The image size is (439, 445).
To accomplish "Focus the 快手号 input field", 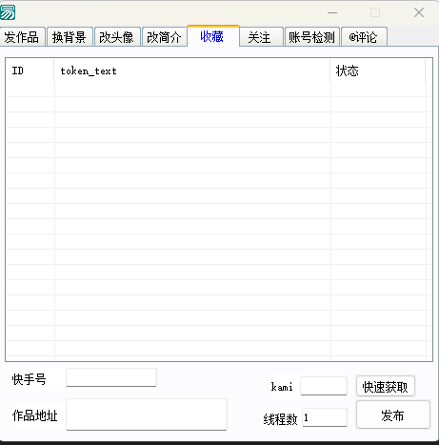I will pos(111,377).
